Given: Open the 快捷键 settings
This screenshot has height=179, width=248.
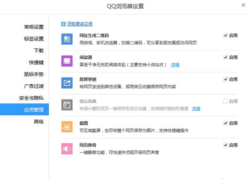Looking at the screenshot, I should (36, 62).
